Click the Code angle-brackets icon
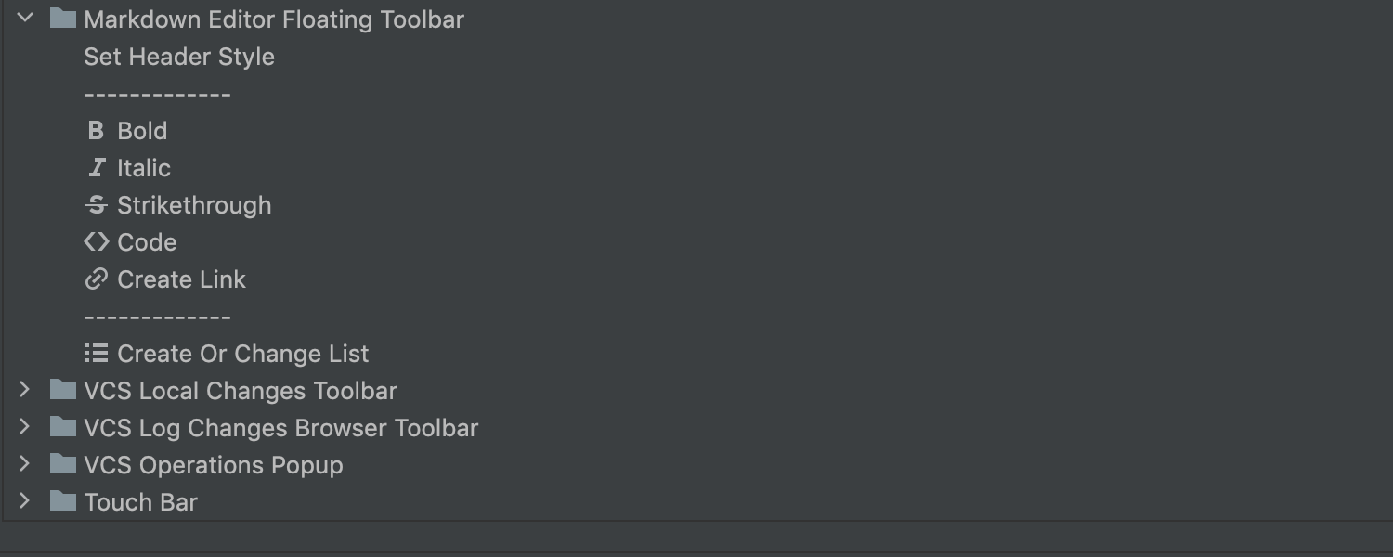 pos(97,242)
